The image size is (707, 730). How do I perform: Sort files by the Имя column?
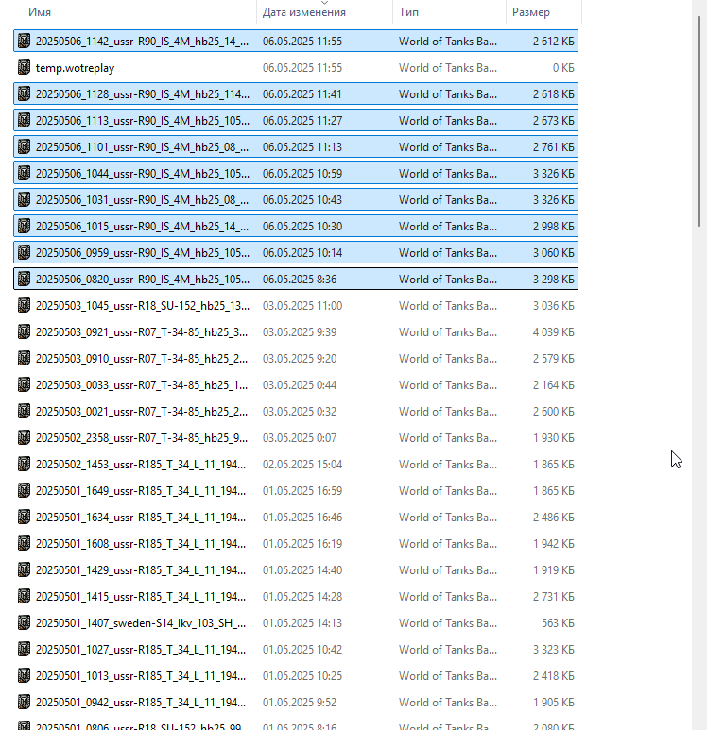[40, 12]
